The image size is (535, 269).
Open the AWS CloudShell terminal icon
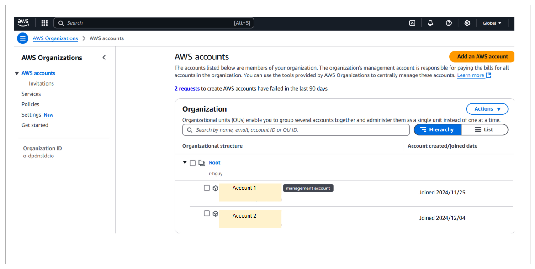pos(412,22)
